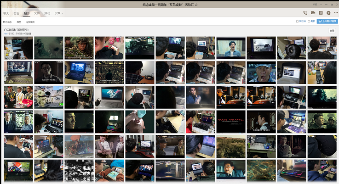Open the 文件 tab
339x184 pixels.
[x=37, y=13]
